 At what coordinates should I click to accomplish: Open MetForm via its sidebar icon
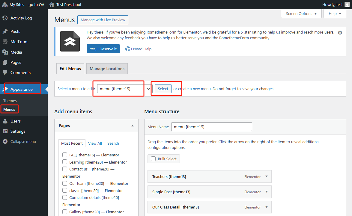click(5, 42)
